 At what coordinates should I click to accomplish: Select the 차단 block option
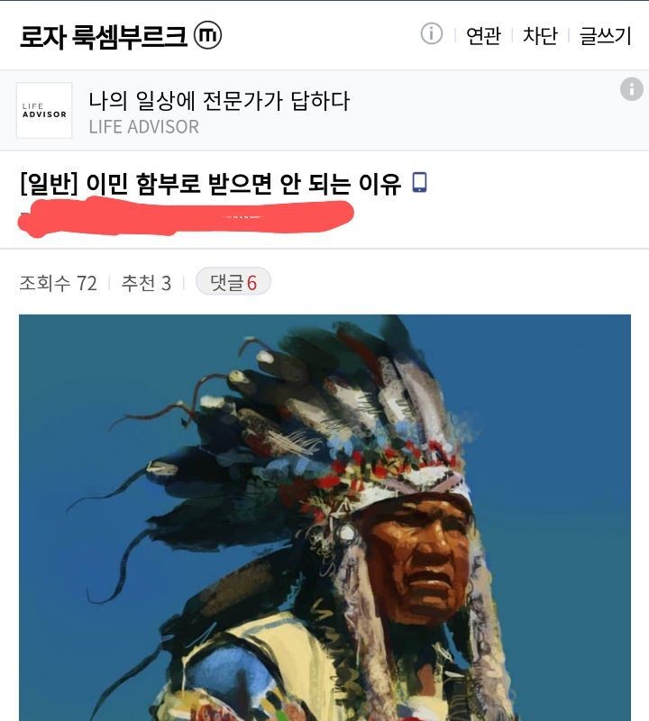(540, 36)
